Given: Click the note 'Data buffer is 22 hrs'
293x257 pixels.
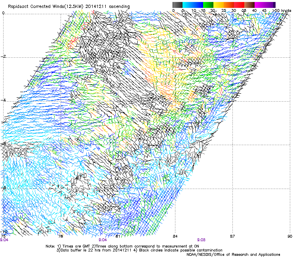Looking at the screenshot, I should point(80,250).
